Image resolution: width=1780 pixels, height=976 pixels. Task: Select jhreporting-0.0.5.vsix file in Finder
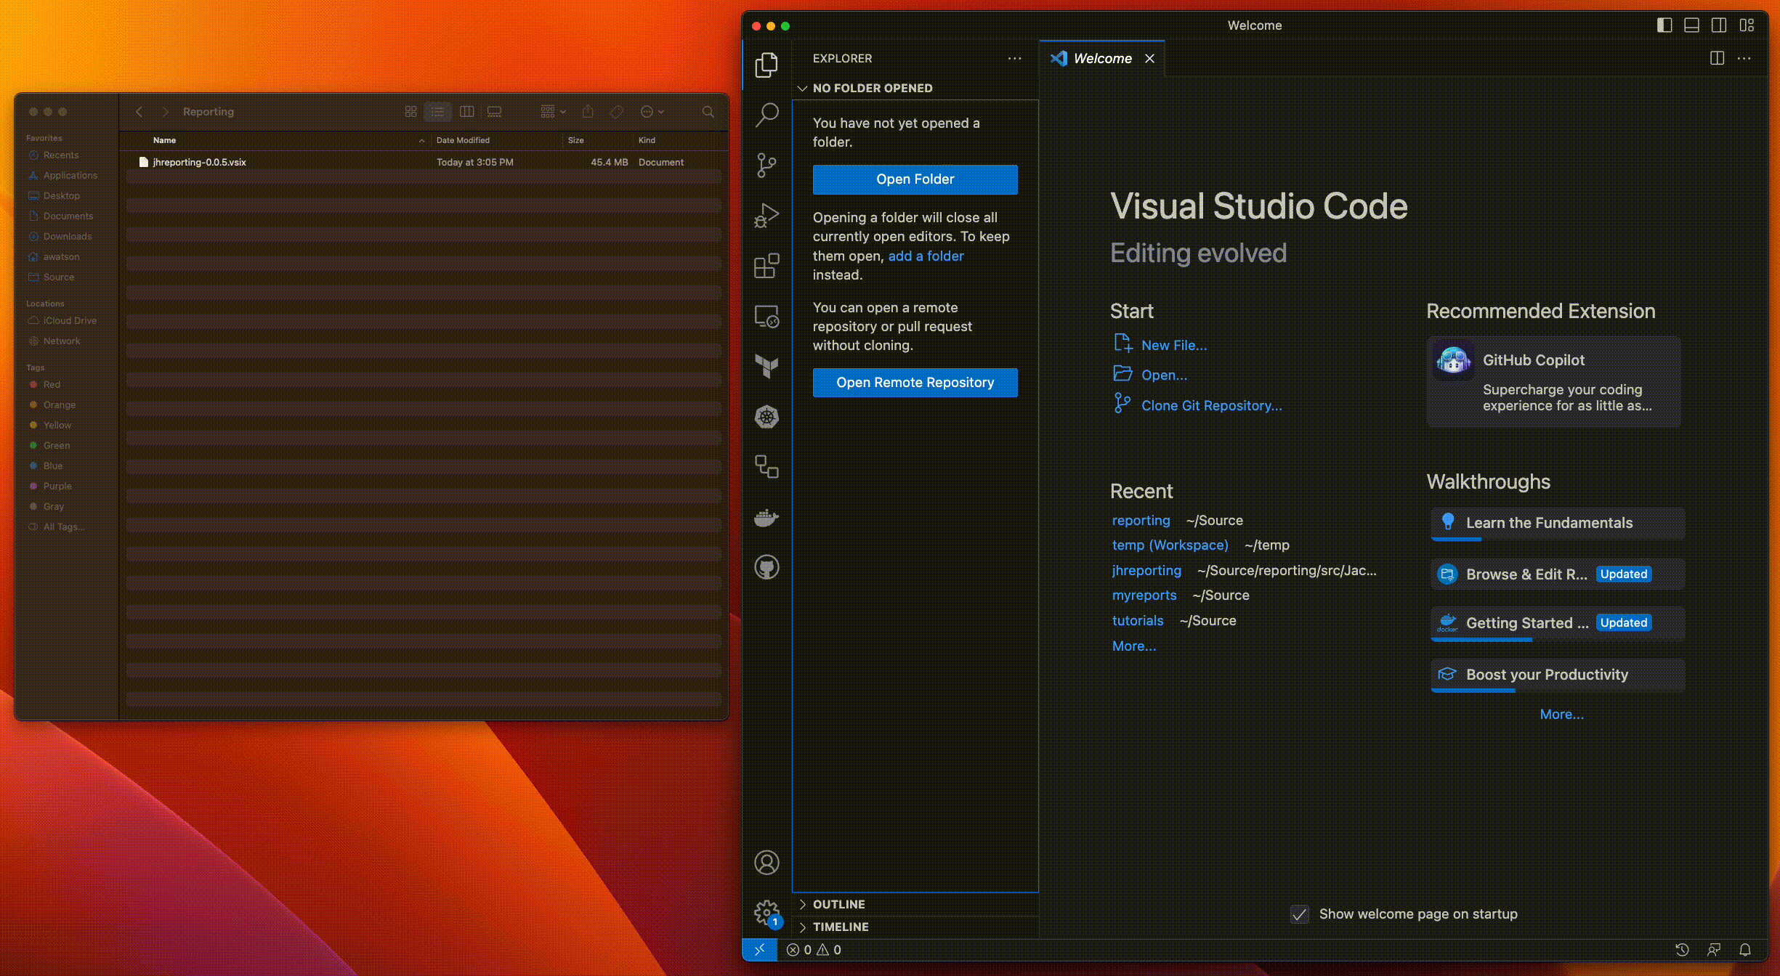pyautogui.click(x=199, y=162)
